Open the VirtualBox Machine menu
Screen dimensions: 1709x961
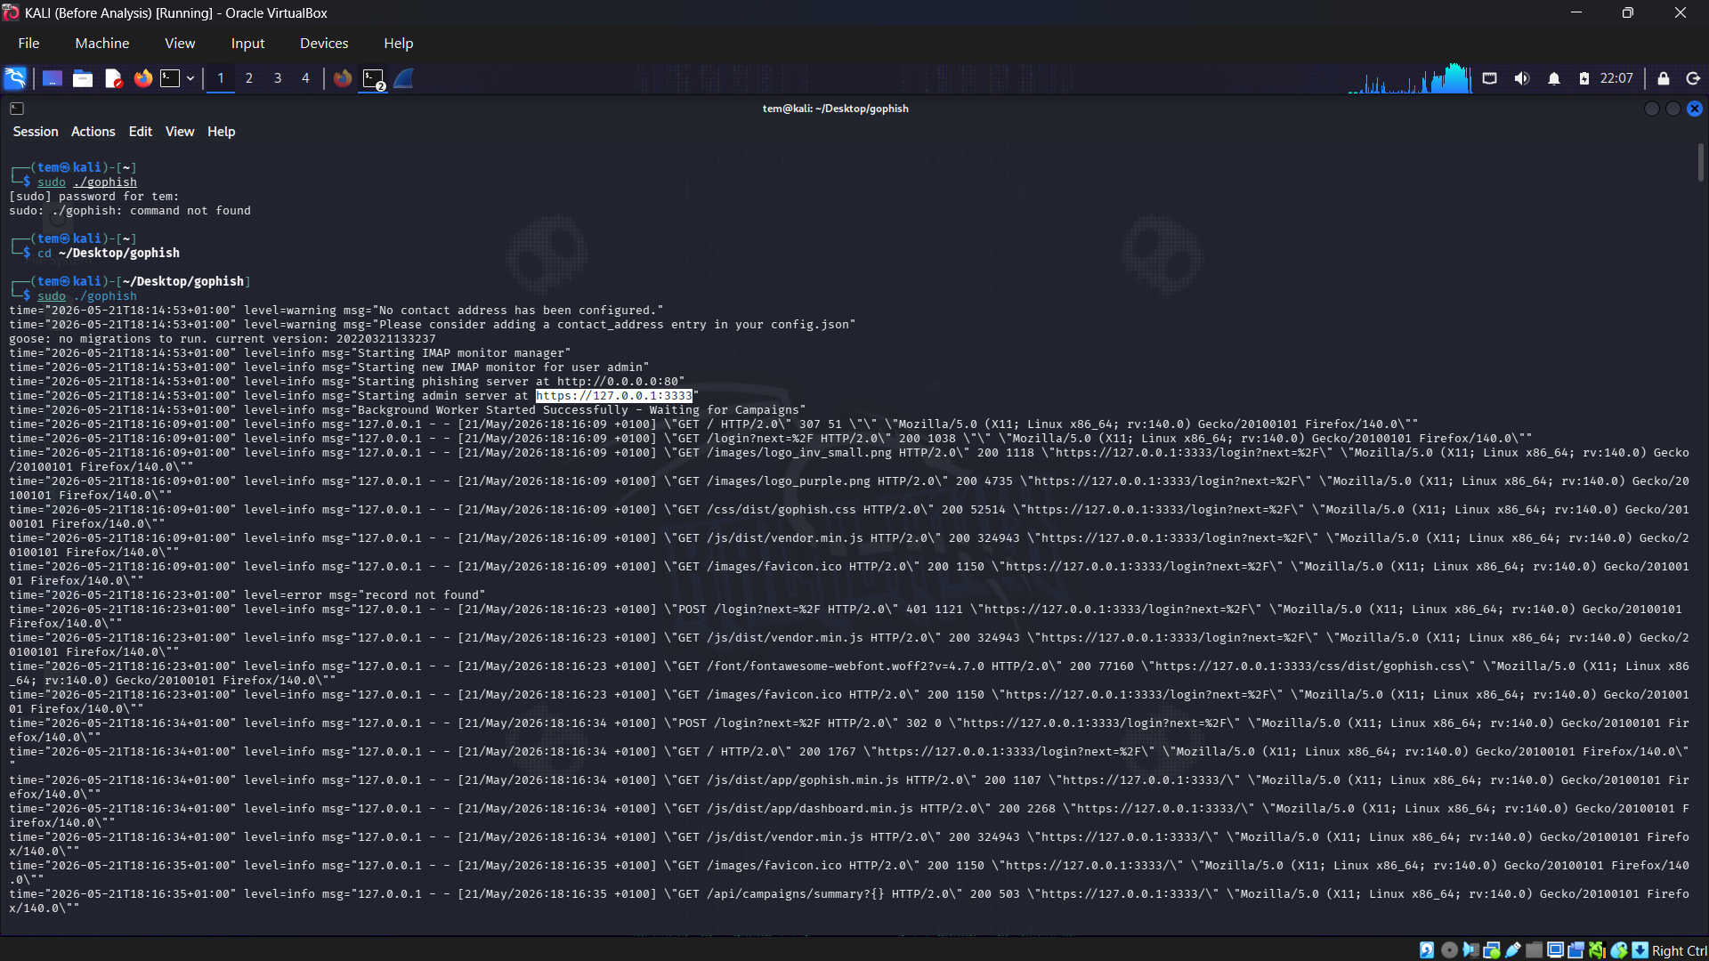(102, 43)
